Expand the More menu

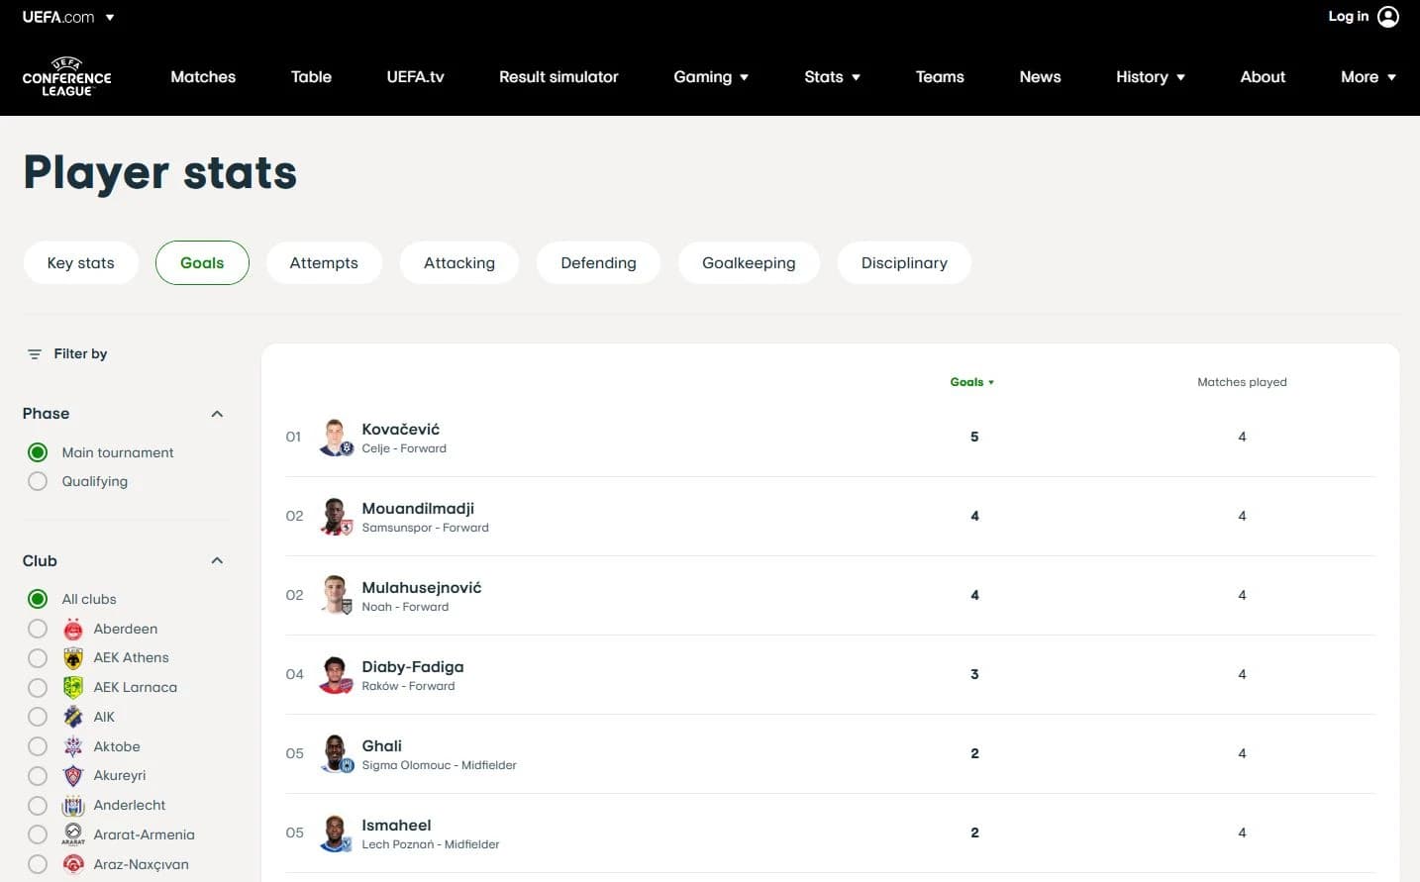1369,77
